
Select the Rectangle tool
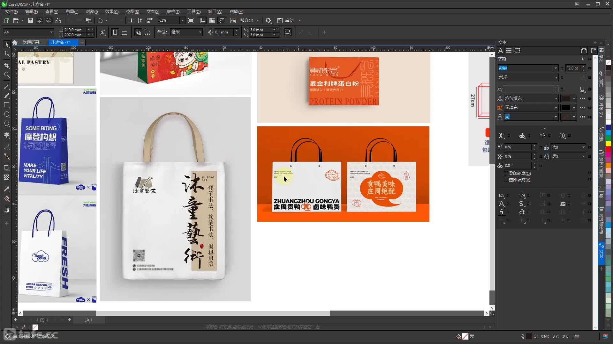click(7, 105)
